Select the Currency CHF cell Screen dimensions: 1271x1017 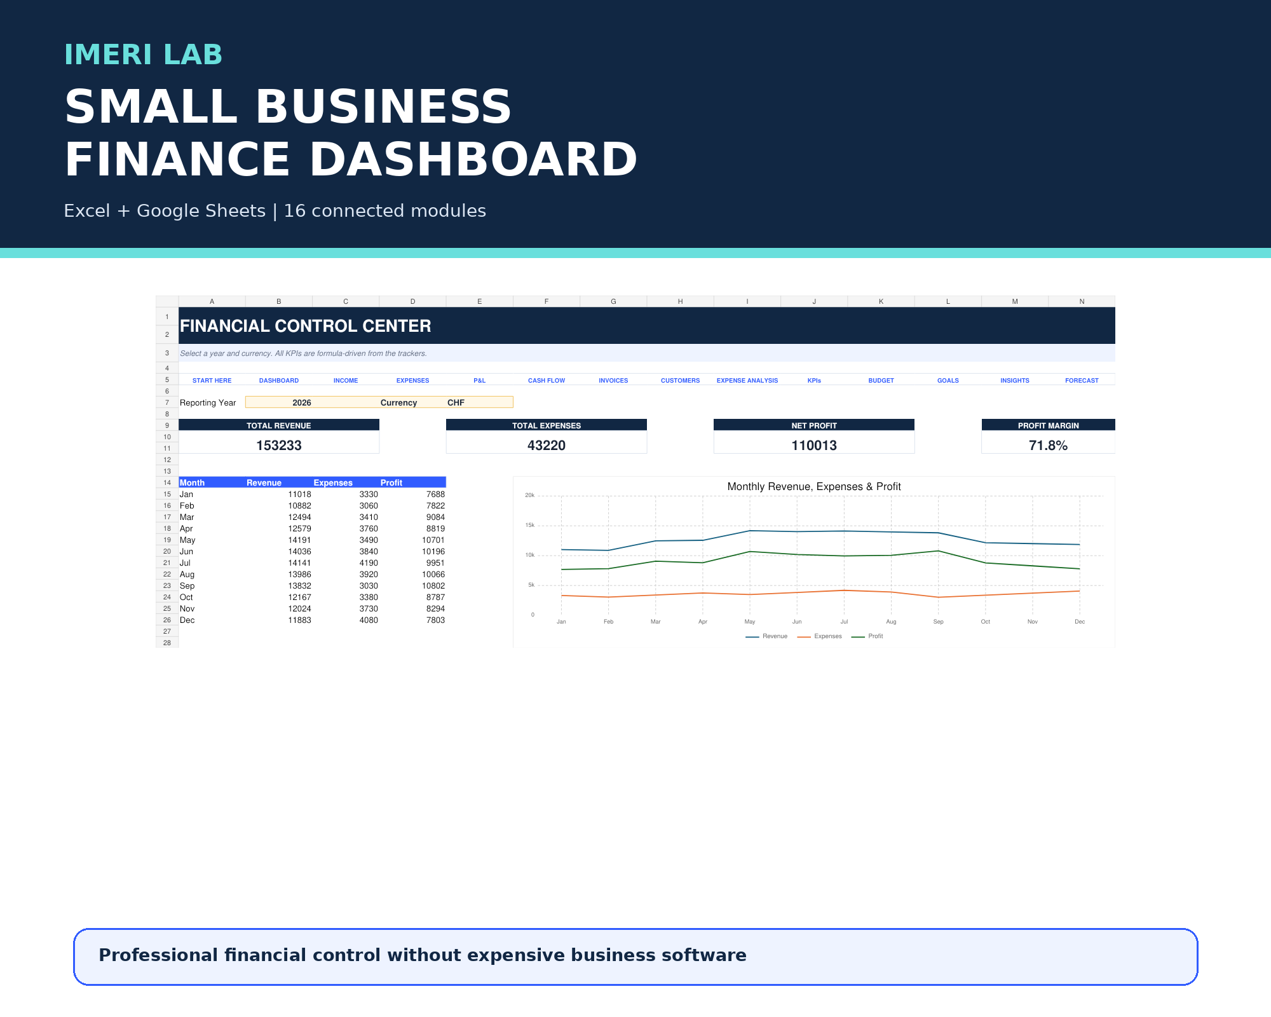[x=456, y=402]
